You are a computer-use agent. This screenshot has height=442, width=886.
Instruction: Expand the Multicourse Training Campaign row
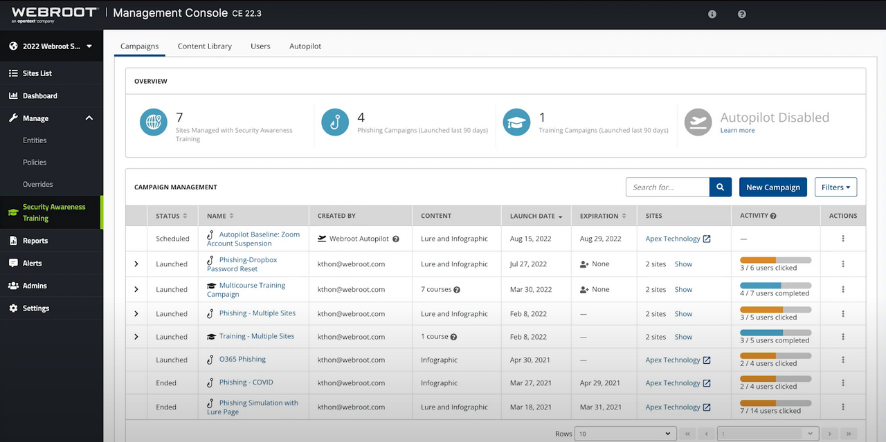click(x=136, y=290)
